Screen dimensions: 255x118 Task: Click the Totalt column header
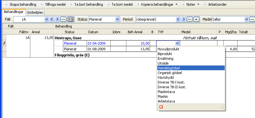pyautogui.click(x=246, y=32)
